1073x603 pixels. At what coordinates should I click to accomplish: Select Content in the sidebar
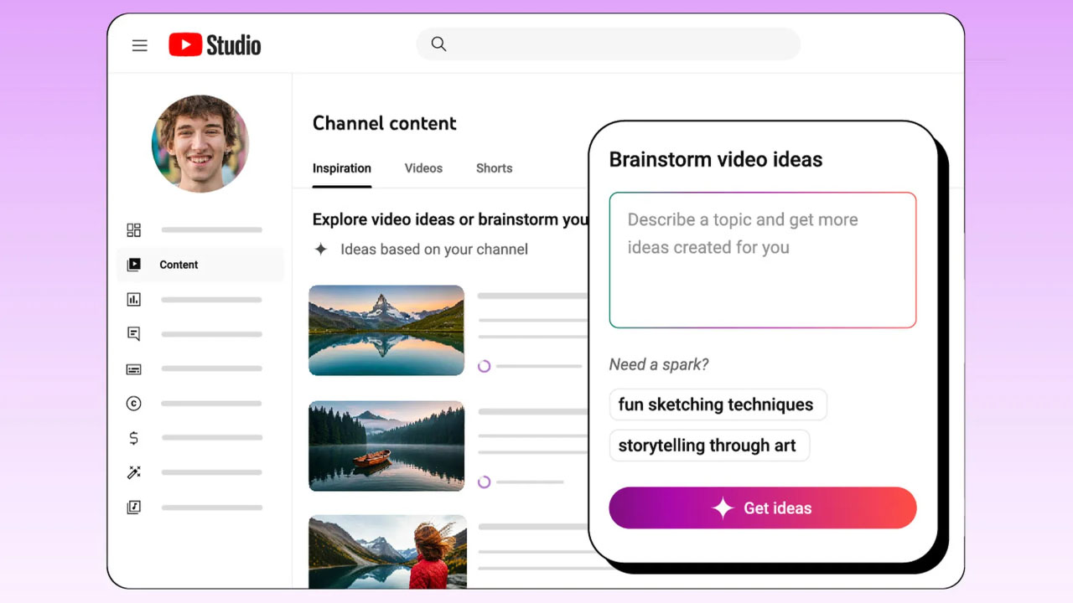tap(179, 265)
